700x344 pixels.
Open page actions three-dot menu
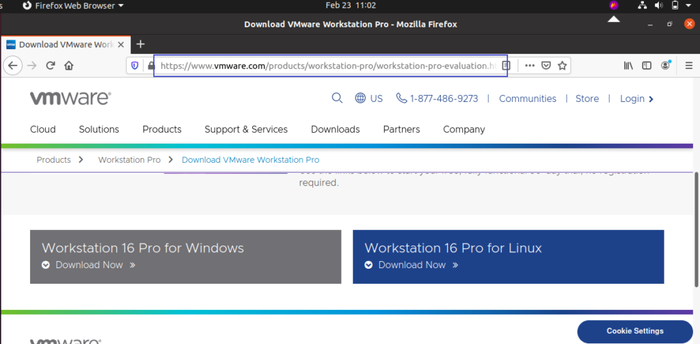pyautogui.click(x=530, y=66)
